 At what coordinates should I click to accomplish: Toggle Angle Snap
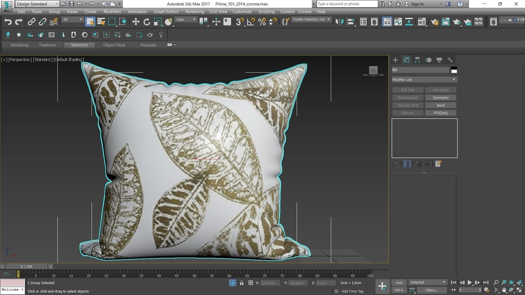pos(251,22)
